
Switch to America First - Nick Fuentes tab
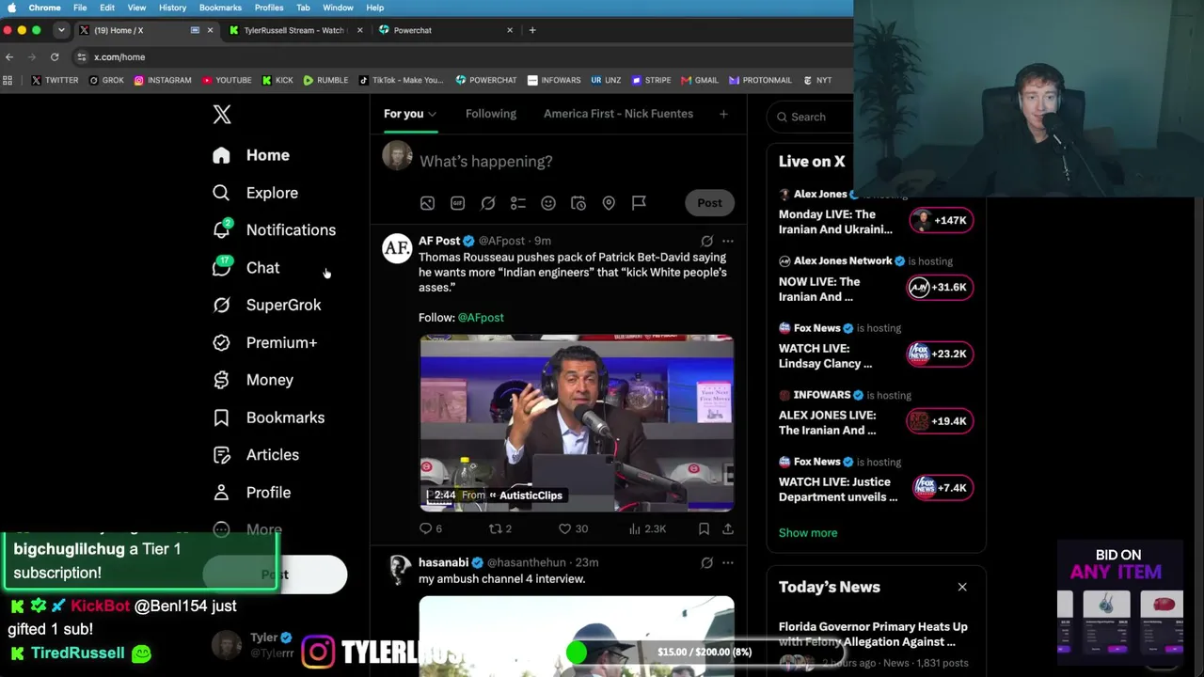(618, 114)
